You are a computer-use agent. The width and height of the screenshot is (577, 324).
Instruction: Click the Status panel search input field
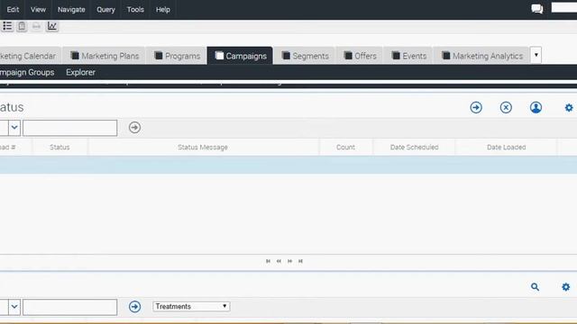tap(70, 128)
